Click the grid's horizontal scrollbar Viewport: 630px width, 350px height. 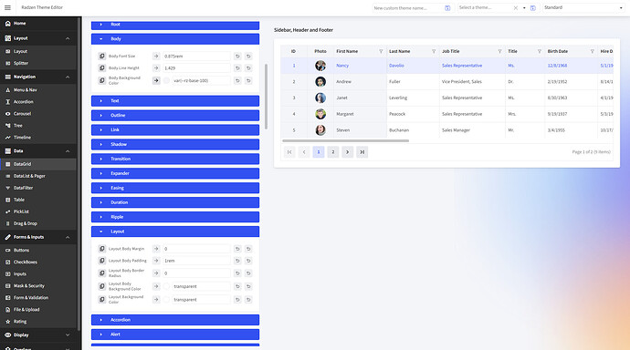click(x=345, y=140)
